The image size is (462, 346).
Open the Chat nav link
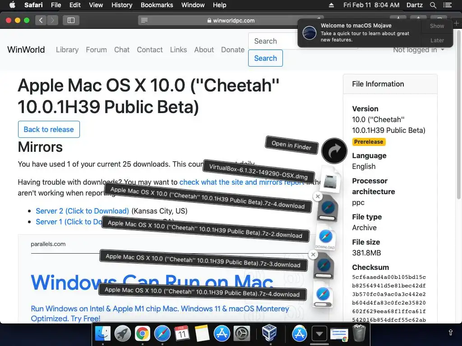122,50
